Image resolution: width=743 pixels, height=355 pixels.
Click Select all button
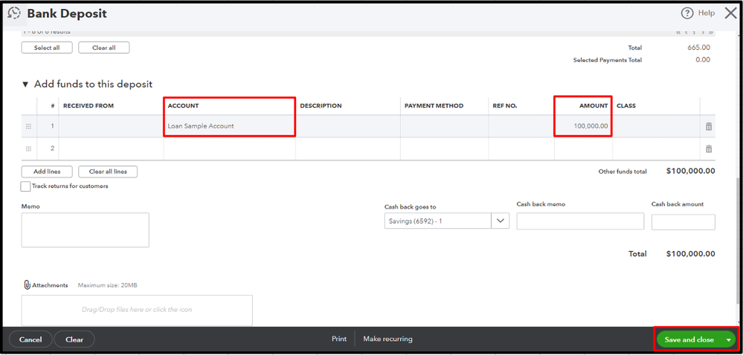click(47, 48)
